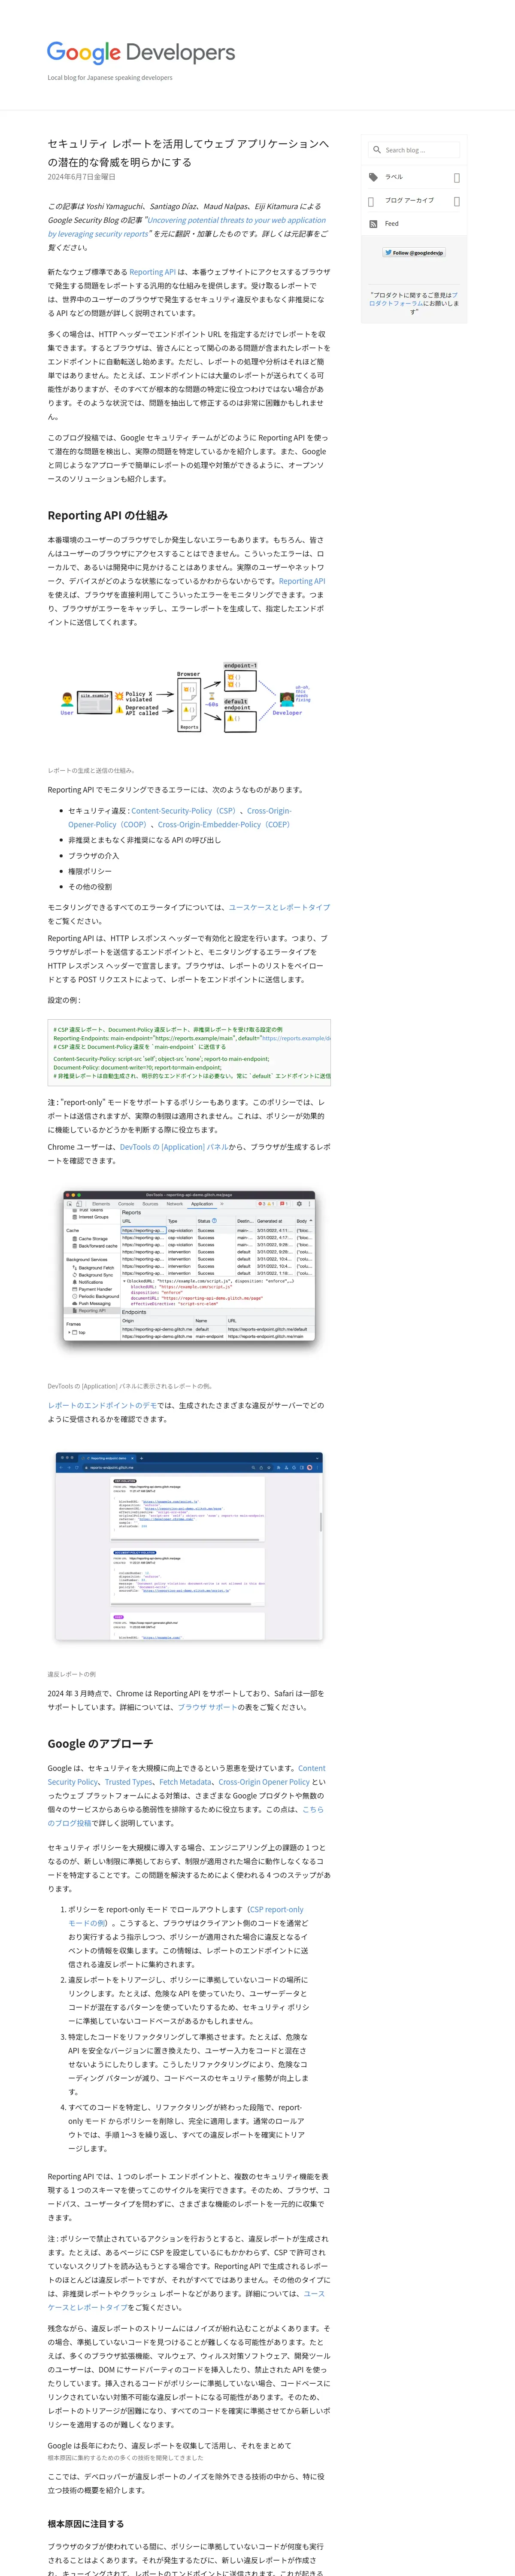515x2576 pixels.
Task: Click the ブログ アーカイブ sidebar heading text
Action: [x=410, y=200]
